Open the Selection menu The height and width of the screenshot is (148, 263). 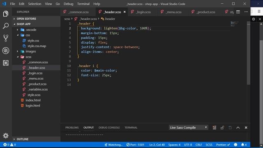pyautogui.click(x=35, y=4)
